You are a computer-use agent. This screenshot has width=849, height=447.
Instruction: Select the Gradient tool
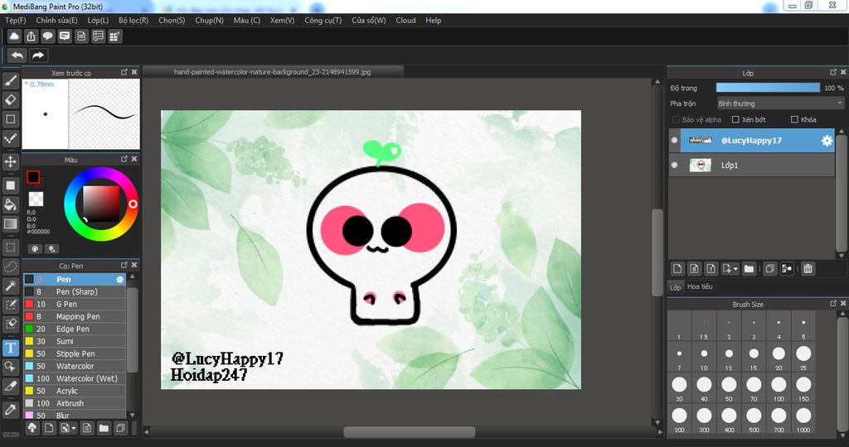[x=10, y=223]
